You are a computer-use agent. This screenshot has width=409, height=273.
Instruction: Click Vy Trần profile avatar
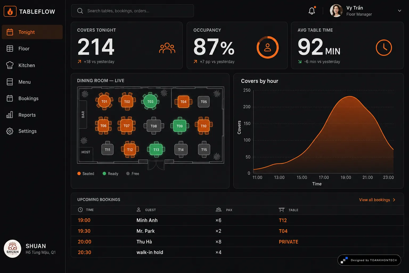pyautogui.click(x=336, y=11)
